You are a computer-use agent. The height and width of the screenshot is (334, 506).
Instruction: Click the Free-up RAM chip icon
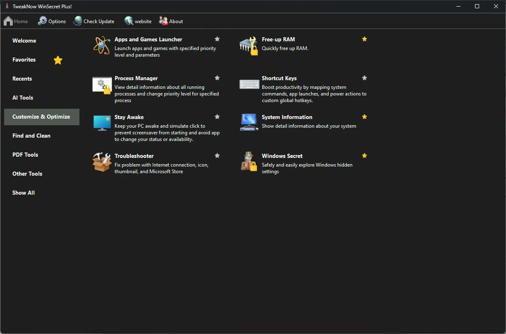point(249,45)
